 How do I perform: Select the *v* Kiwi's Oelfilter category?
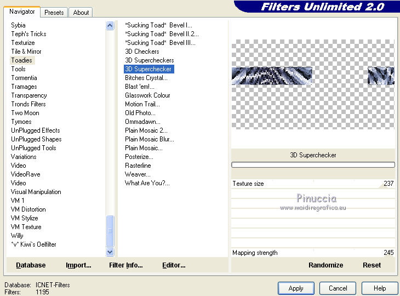coord(33,244)
